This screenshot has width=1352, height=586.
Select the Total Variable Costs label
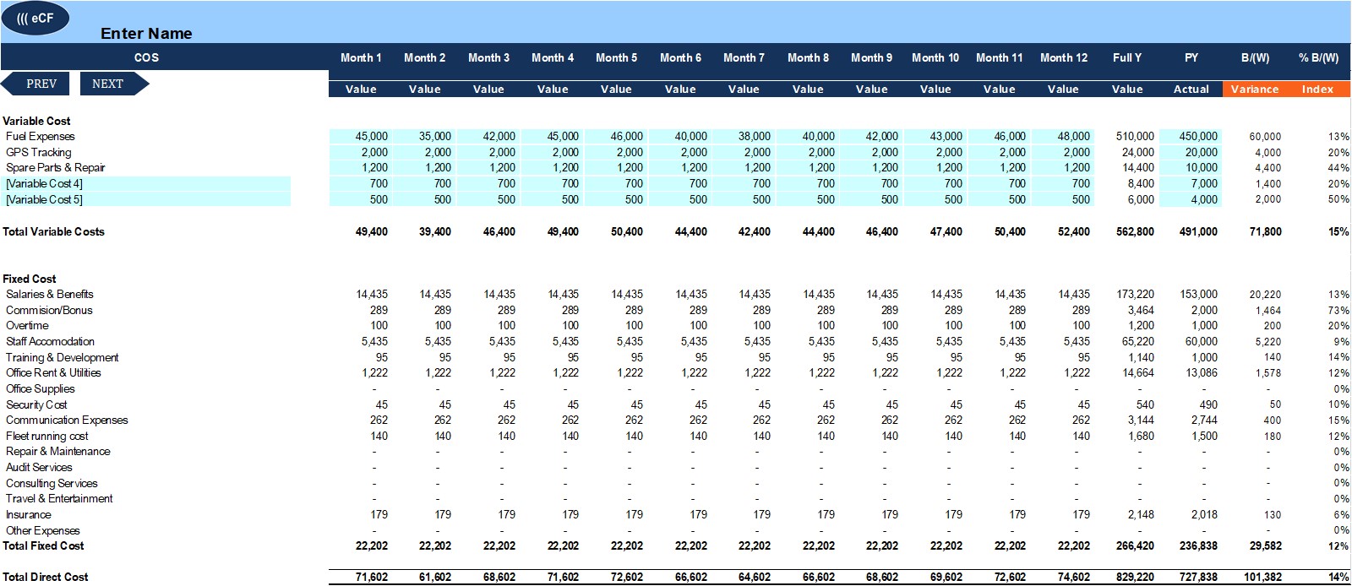(53, 231)
